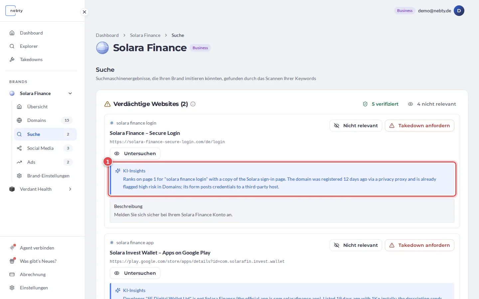The height and width of the screenshot is (299, 479).
Task: Click the demo@nebty.de account email
Action: [x=434, y=11]
